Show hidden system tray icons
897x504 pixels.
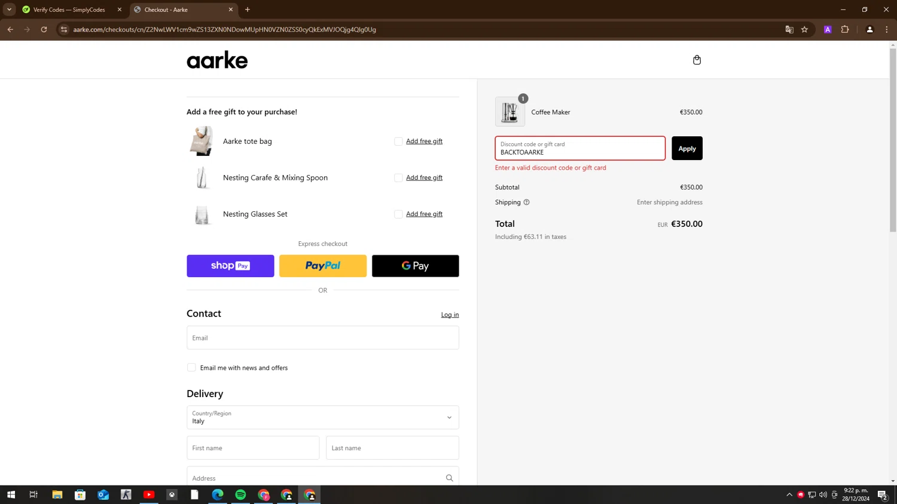point(789,494)
